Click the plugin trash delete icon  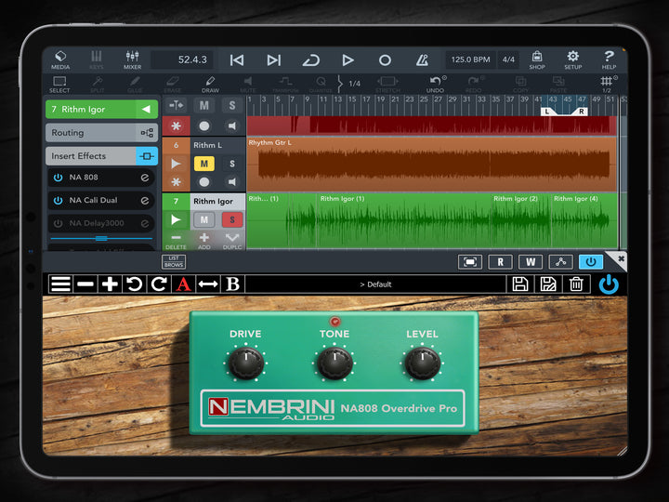[576, 284]
